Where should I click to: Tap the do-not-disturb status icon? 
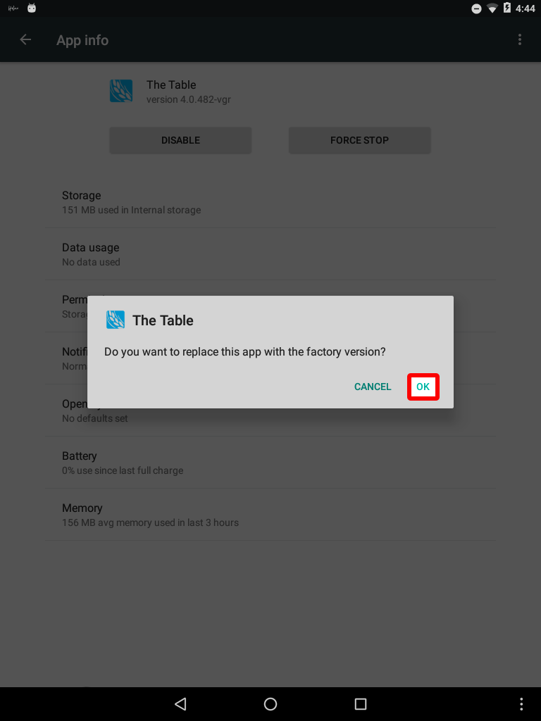pyautogui.click(x=477, y=8)
